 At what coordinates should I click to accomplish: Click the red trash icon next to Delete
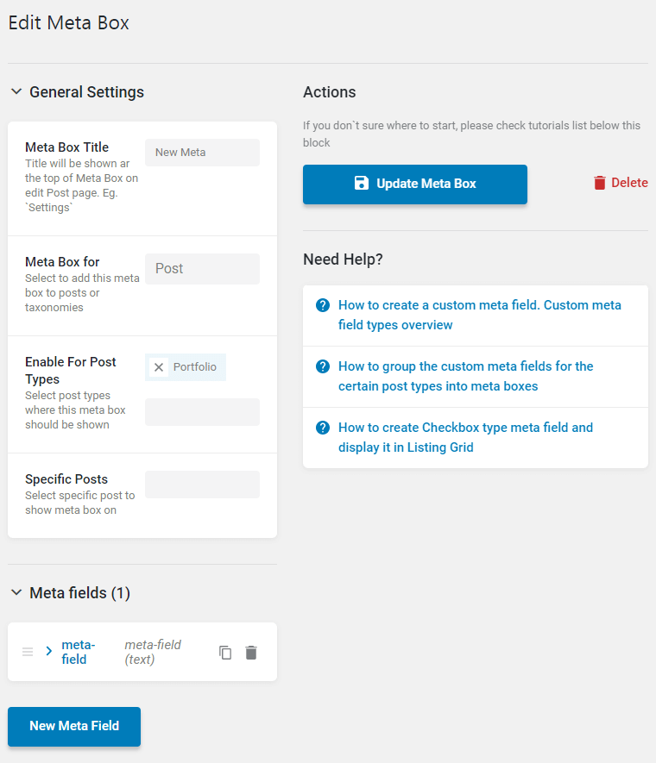600,183
